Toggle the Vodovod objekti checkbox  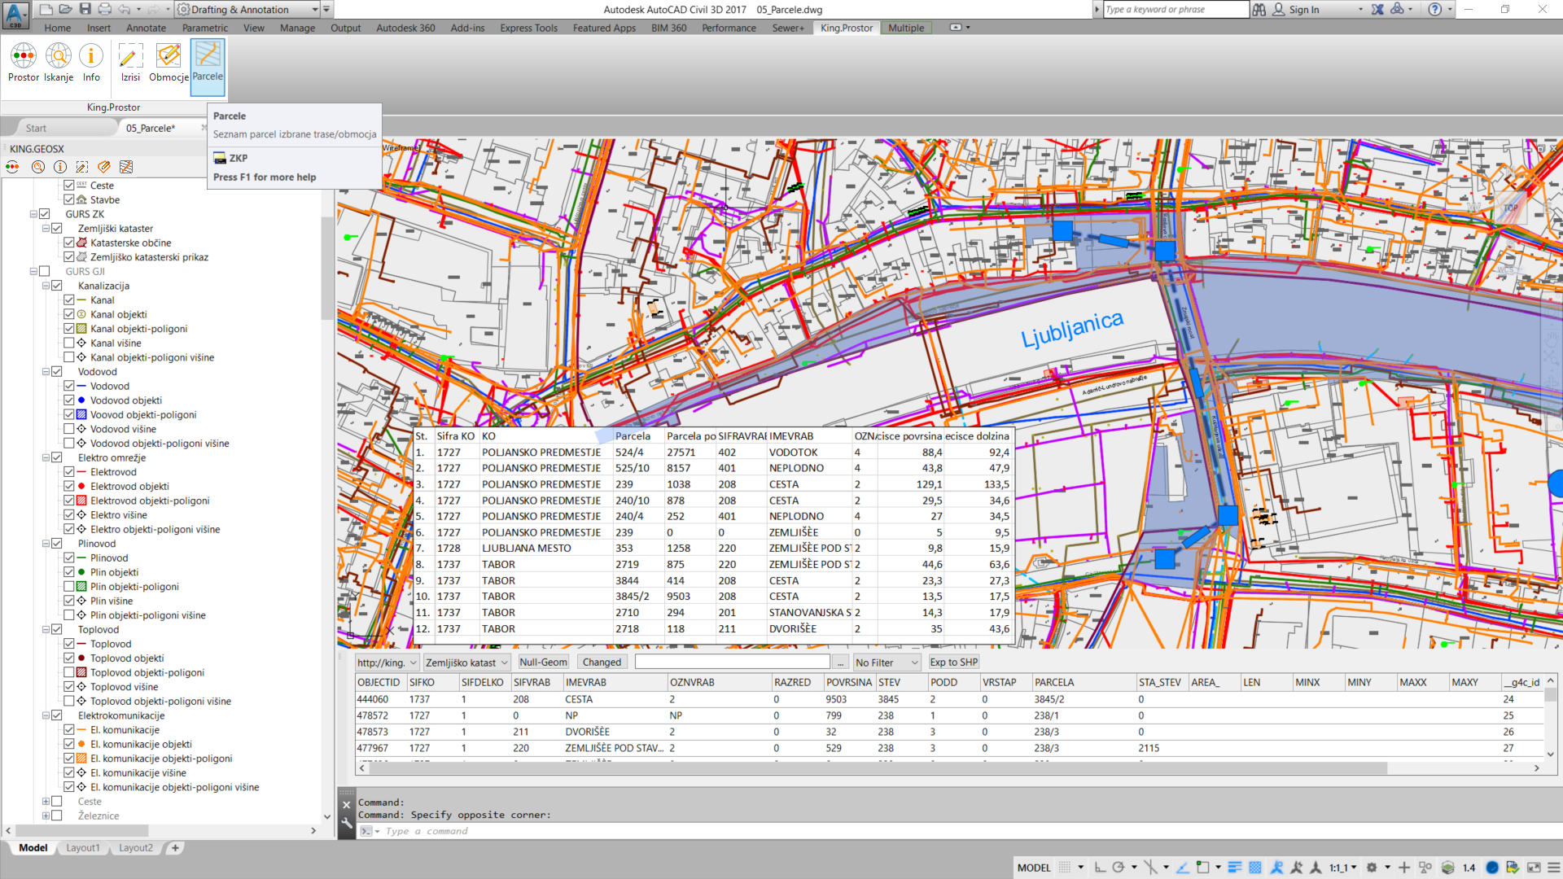click(69, 400)
